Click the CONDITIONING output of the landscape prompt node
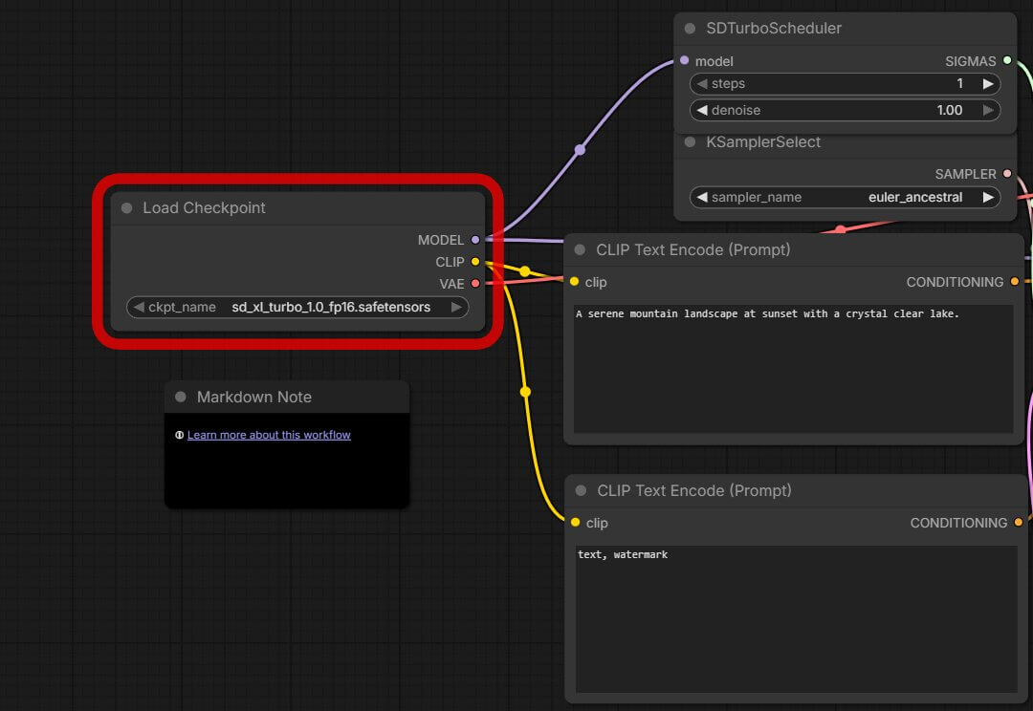 click(1015, 282)
